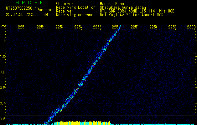This screenshot has width=197, height=125.
Task: Click the 'Receiving antenna' label
Action: coord(75,15)
